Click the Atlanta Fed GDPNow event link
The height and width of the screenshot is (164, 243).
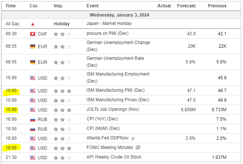point(108,138)
